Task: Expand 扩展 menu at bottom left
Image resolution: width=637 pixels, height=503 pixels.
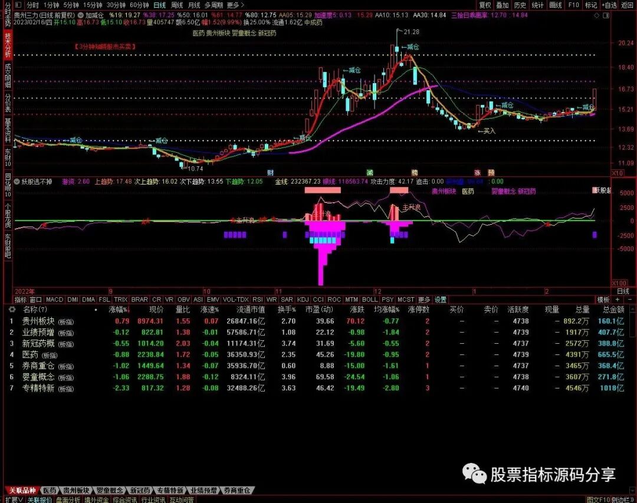Action: click(x=14, y=499)
